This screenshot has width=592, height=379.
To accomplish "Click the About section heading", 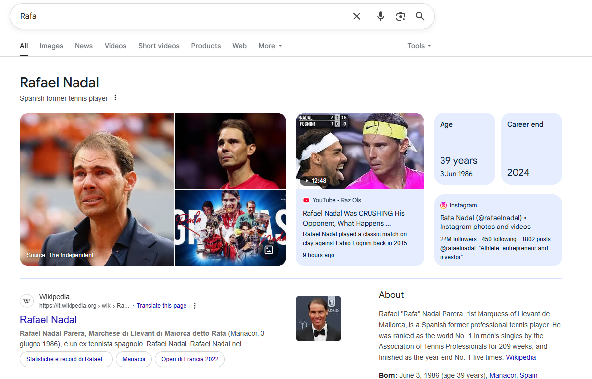I will pos(391,295).
